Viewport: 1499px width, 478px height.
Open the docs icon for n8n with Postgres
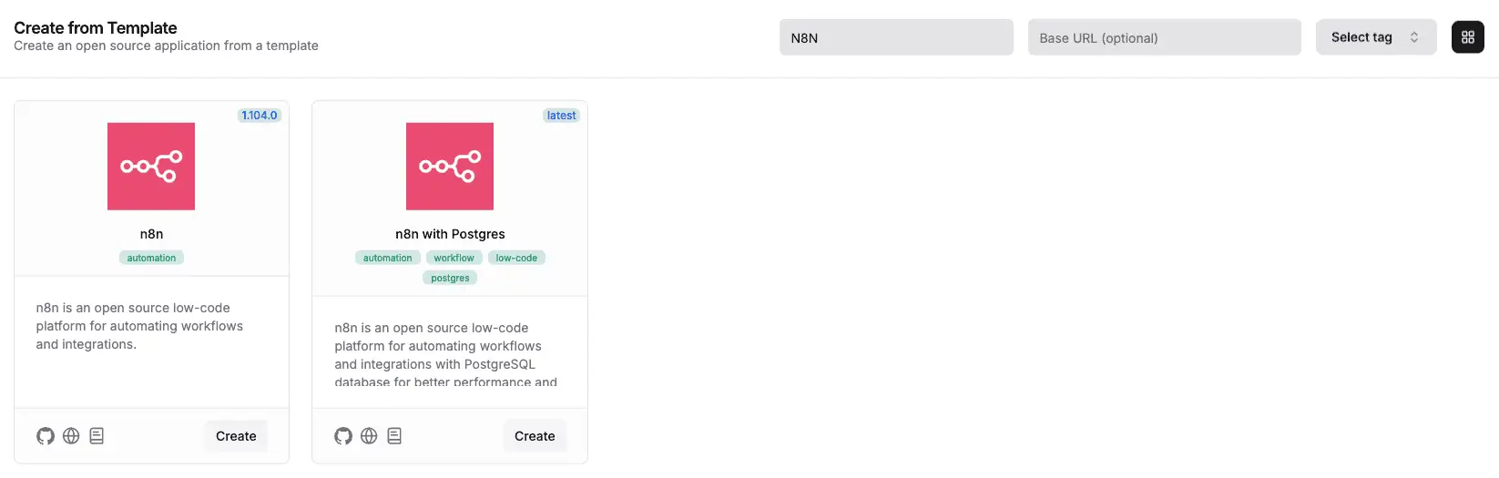(394, 436)
